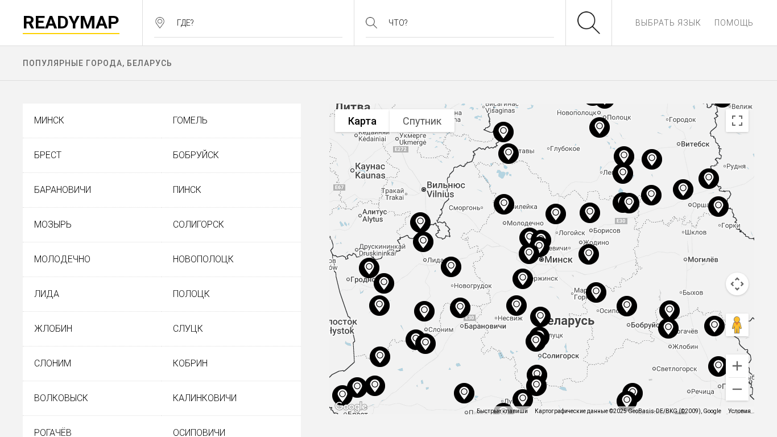The height and width of the screenshot is (437, 777).
Task: Click the large search magnifier button
Action: click(x=589, y=23)
